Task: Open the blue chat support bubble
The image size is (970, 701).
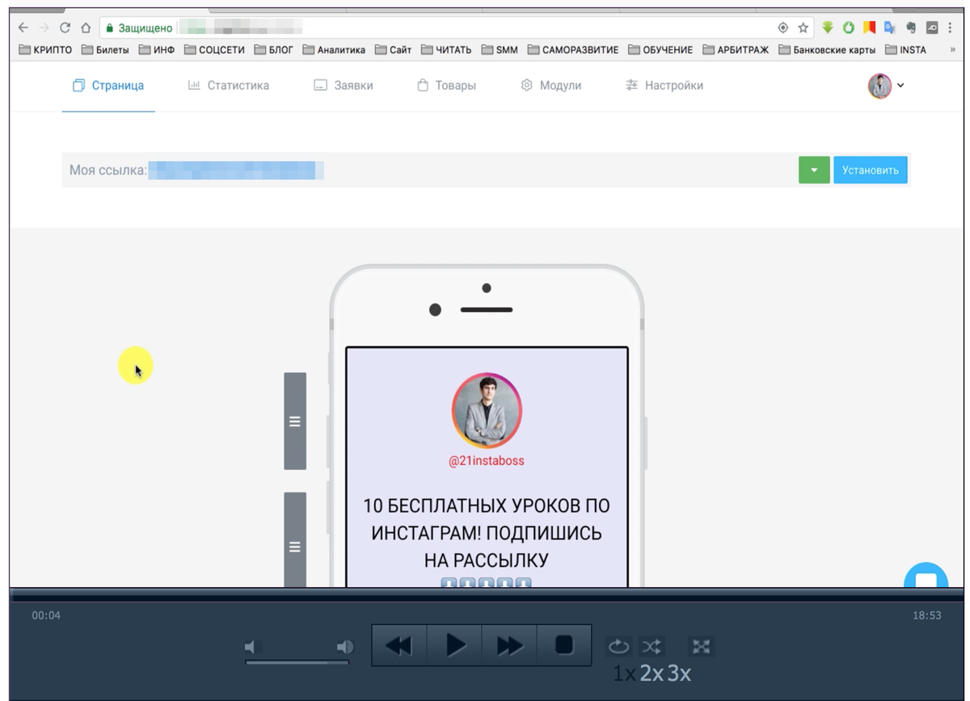Action: point(926,576)
